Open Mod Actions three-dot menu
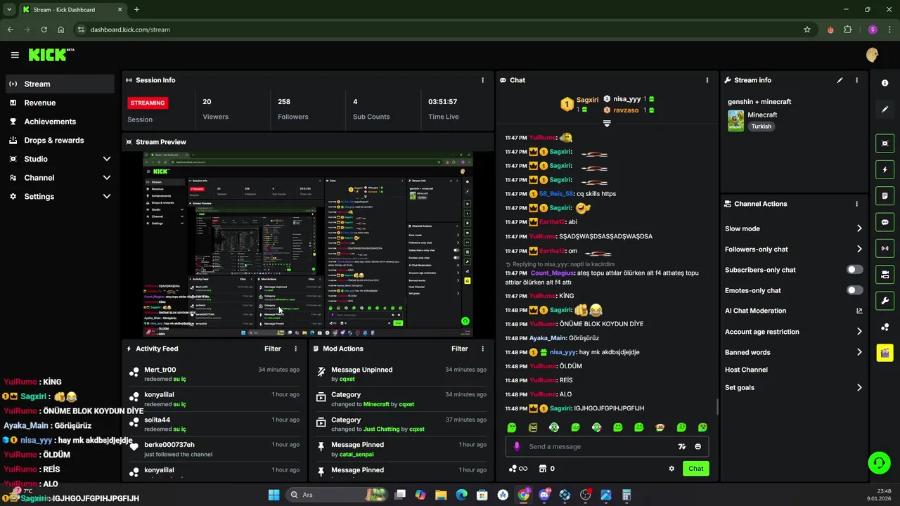 482,349
